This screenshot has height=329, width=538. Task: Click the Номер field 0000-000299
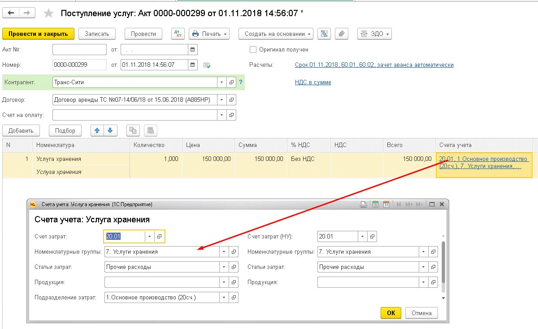tap(79, 65)
